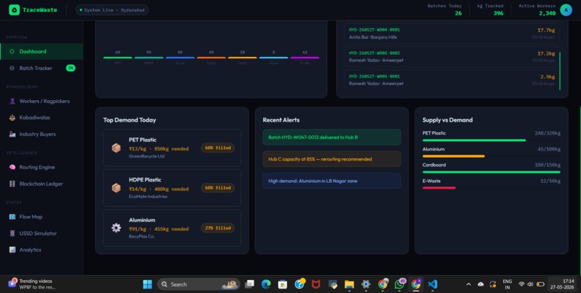Click the PET bar in the chart
This screenshot has width=581, height=293.
click(117, 58)
